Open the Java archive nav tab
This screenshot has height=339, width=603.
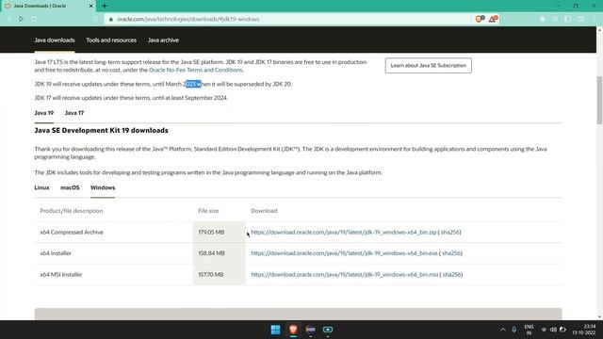tap(163, 40)
